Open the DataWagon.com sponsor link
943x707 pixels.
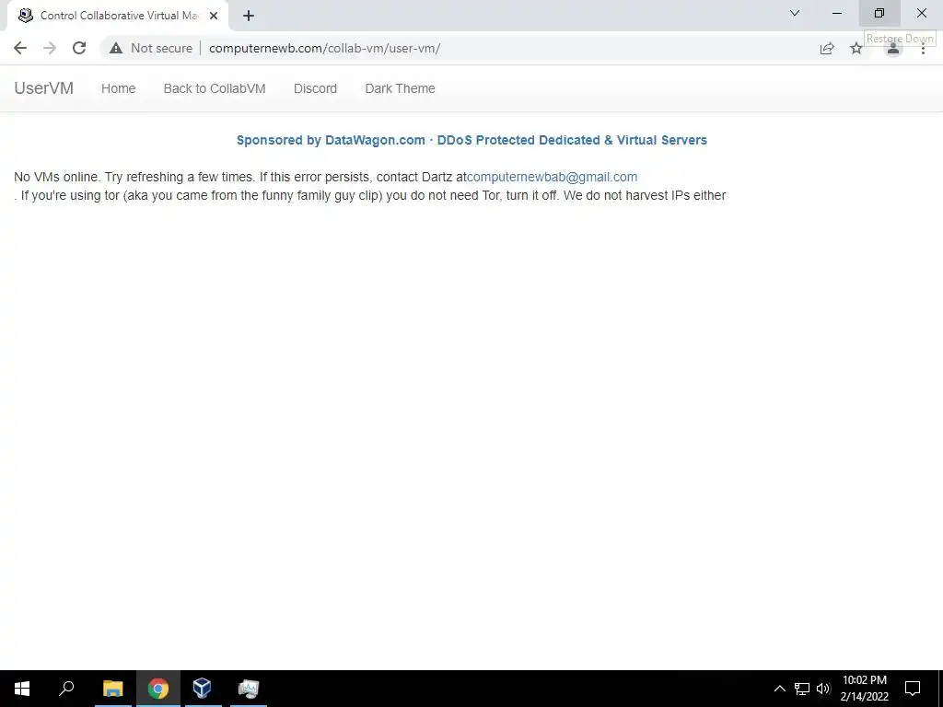pos(471,140)
